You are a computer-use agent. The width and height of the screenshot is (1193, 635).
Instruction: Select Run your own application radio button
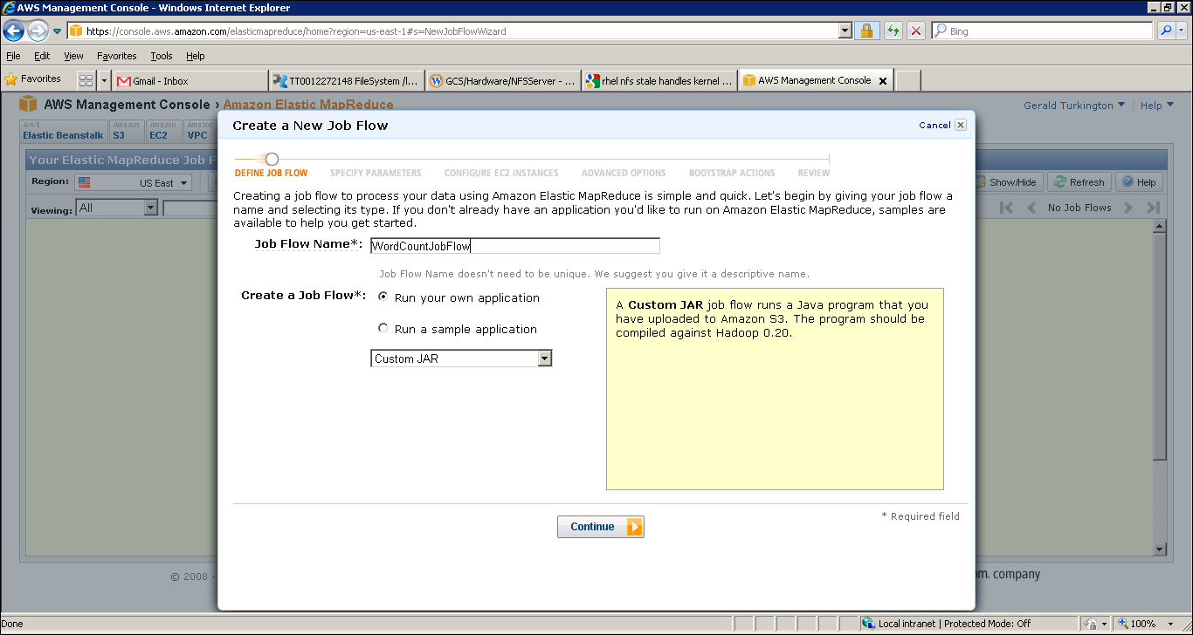pyautogui.click(x=383, y=297)
